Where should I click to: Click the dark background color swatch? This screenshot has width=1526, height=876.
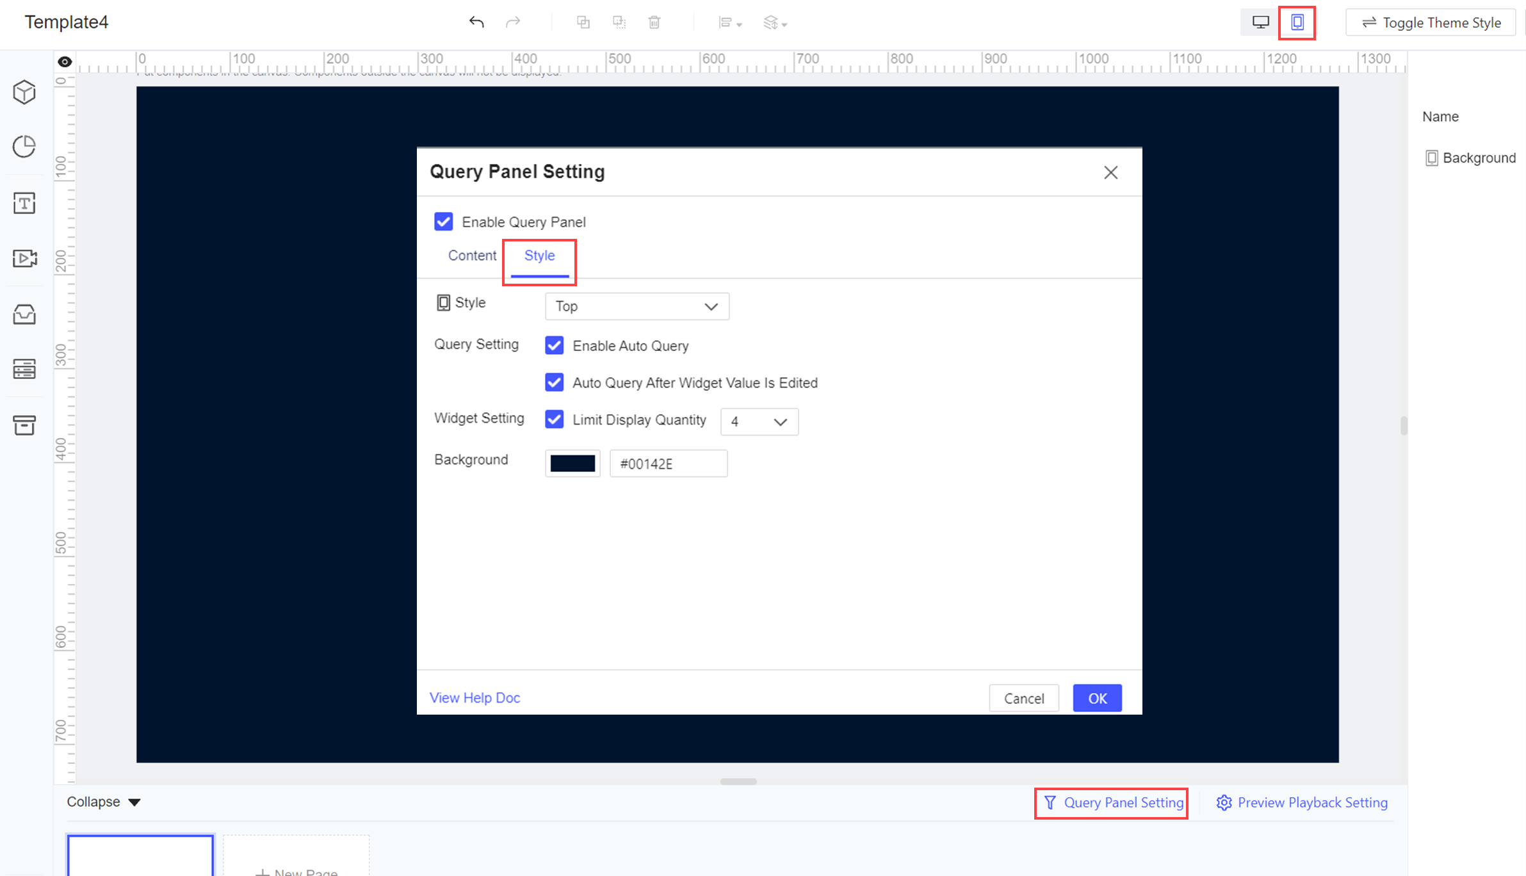tap(572, 464)
